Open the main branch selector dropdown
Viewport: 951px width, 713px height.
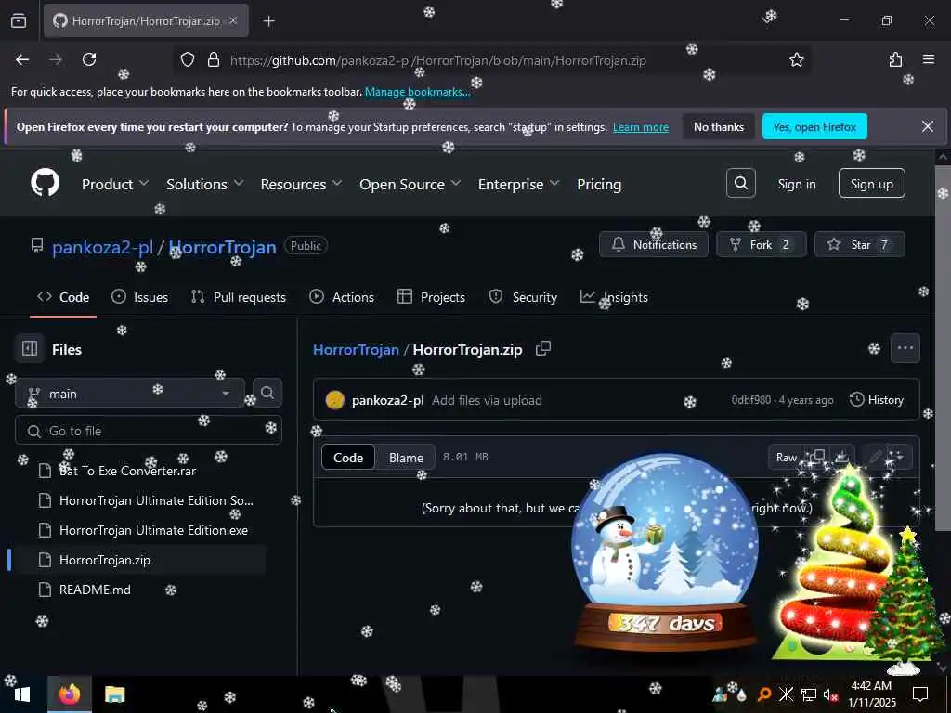tap(130, 394)
